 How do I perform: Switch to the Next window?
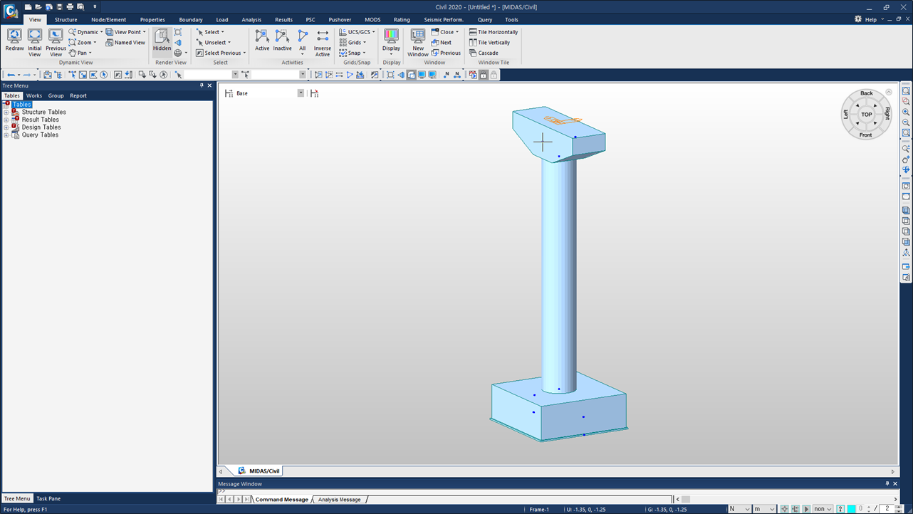[x=442, y=43]
